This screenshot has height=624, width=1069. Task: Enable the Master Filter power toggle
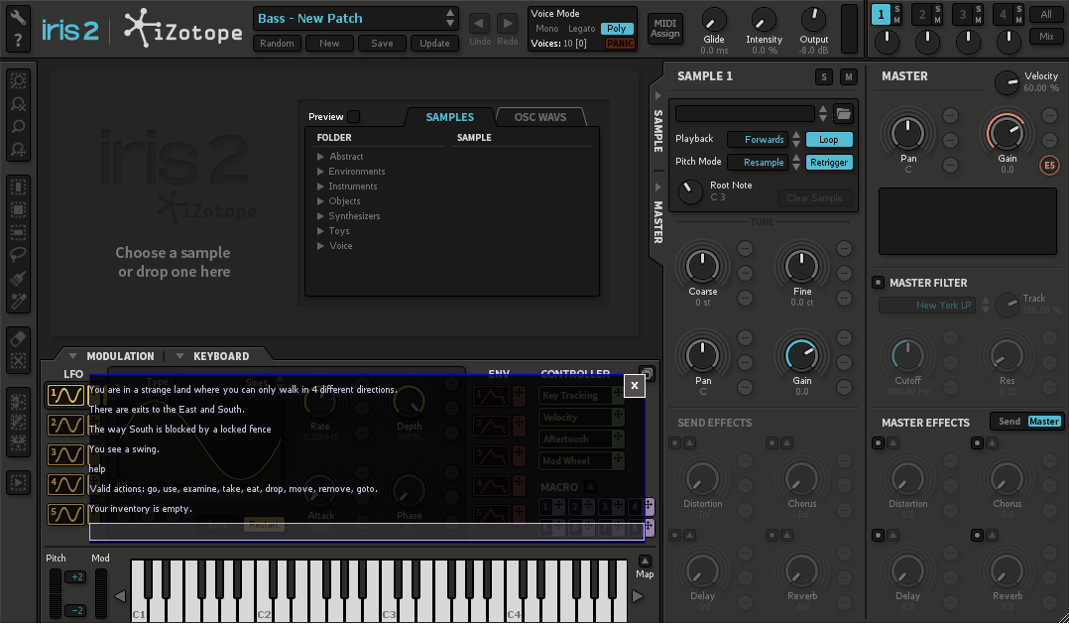[879, 283]
